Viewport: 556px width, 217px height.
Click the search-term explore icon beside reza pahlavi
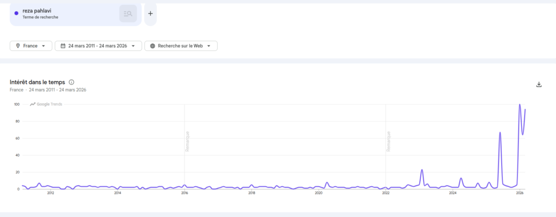point(128,14)
